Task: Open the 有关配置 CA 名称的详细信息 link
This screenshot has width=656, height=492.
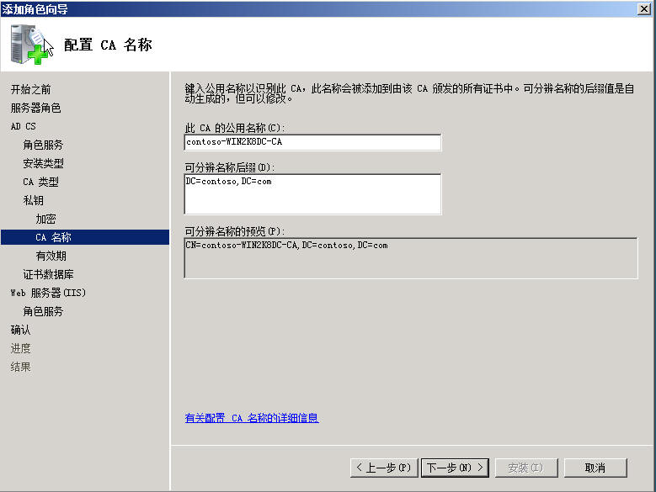Action: (252, 418)
